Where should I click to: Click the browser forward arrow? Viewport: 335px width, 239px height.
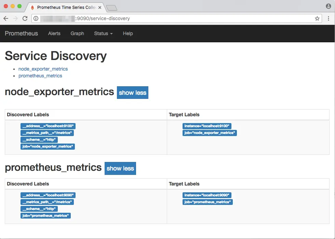click(x=15, y=18)
